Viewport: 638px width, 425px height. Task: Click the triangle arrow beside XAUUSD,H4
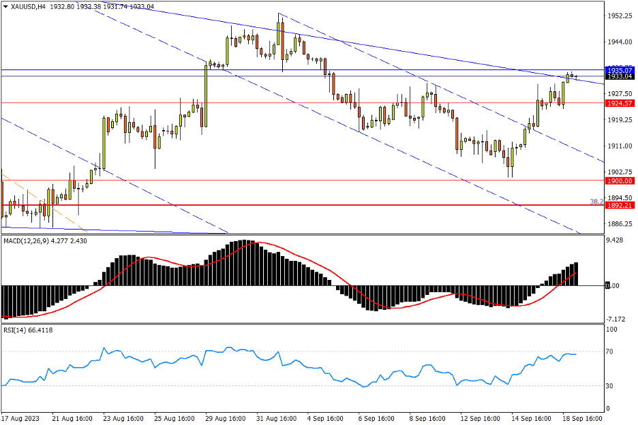pyautogui.click(x=6, y=7)
